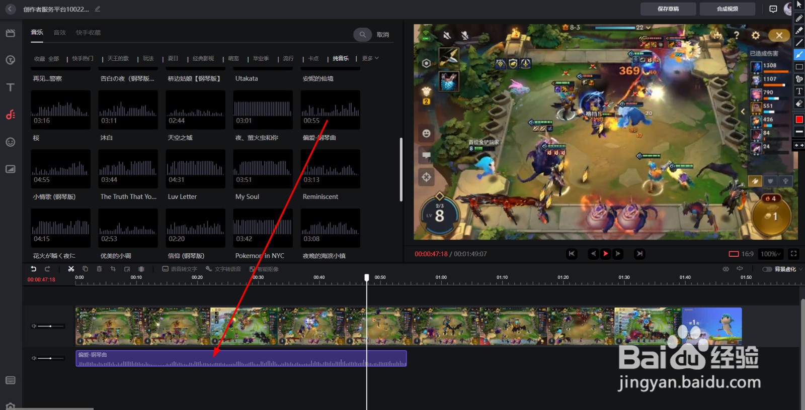This screenshot has width=805, height=410.
Task: Choose the 天王的歌 music category
Action: pyautogui.click(x=118, y=58)
